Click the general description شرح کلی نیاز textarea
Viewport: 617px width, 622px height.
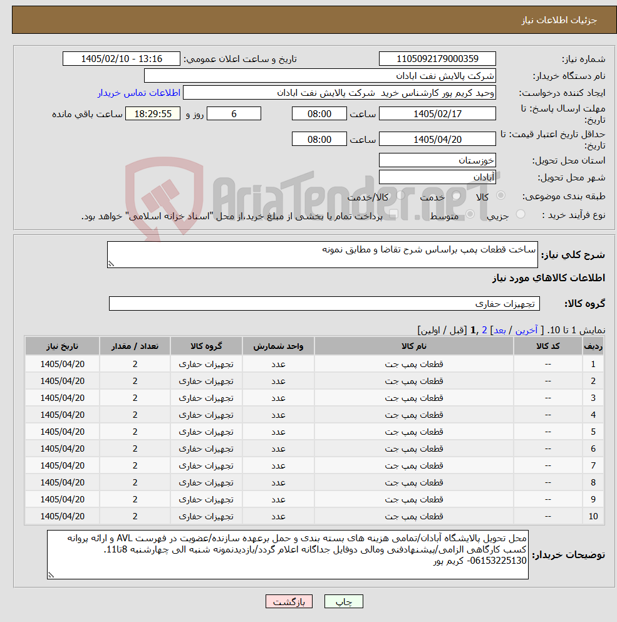point(322,255)
